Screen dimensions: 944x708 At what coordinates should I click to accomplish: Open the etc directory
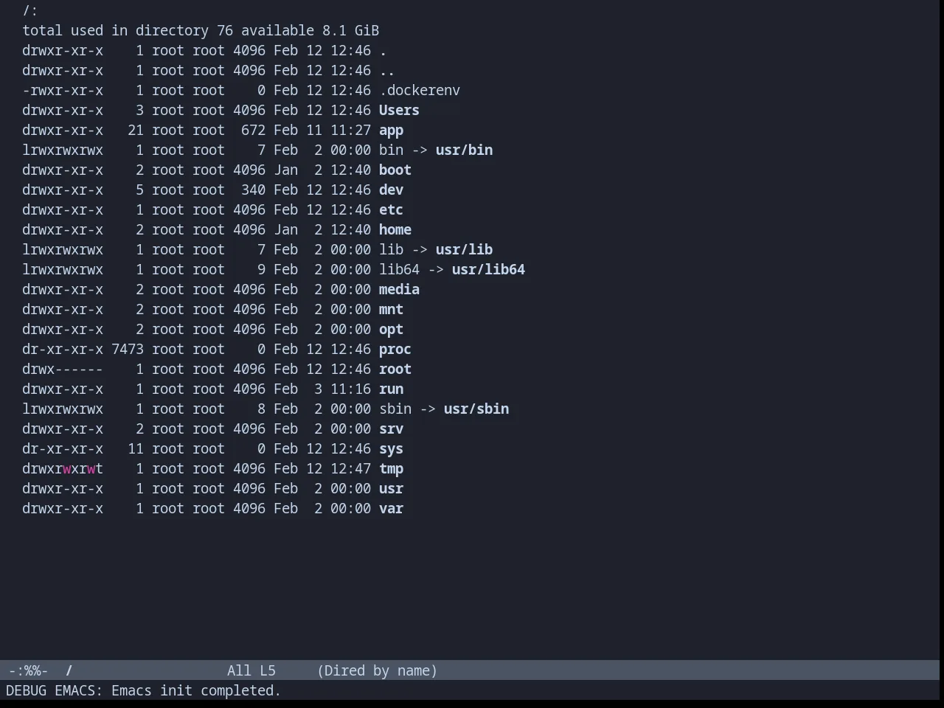pos(391,209)
